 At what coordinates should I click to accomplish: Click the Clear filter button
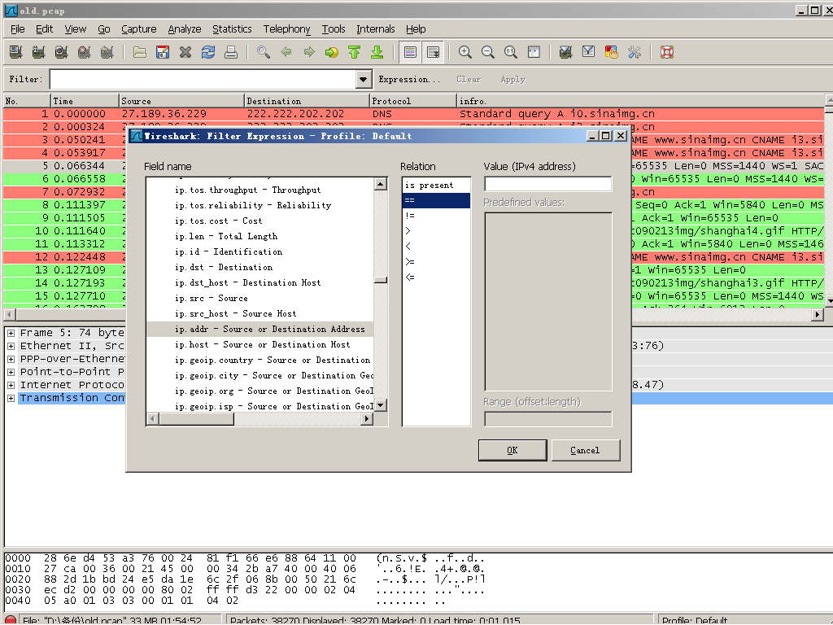click(469, 79)
